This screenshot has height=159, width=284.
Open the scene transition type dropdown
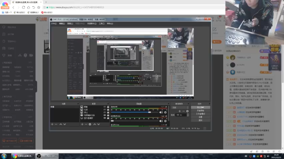[x=180, y=107]
